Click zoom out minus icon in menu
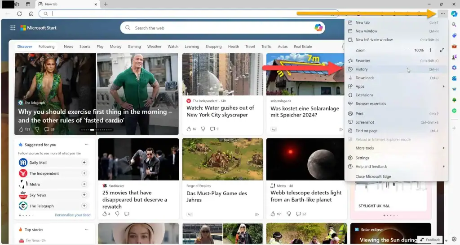The image size is (460, 245). click(x=407, y=50)
